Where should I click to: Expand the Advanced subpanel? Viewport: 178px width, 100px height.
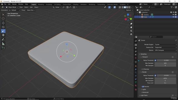pos(145,92)
